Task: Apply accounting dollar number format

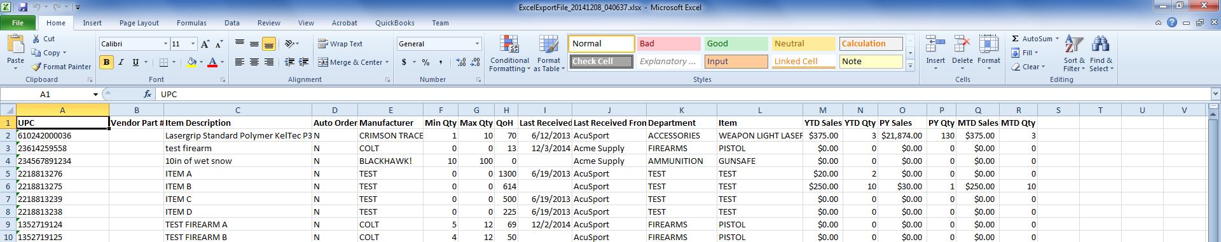Action: click(x=404, y=62)
